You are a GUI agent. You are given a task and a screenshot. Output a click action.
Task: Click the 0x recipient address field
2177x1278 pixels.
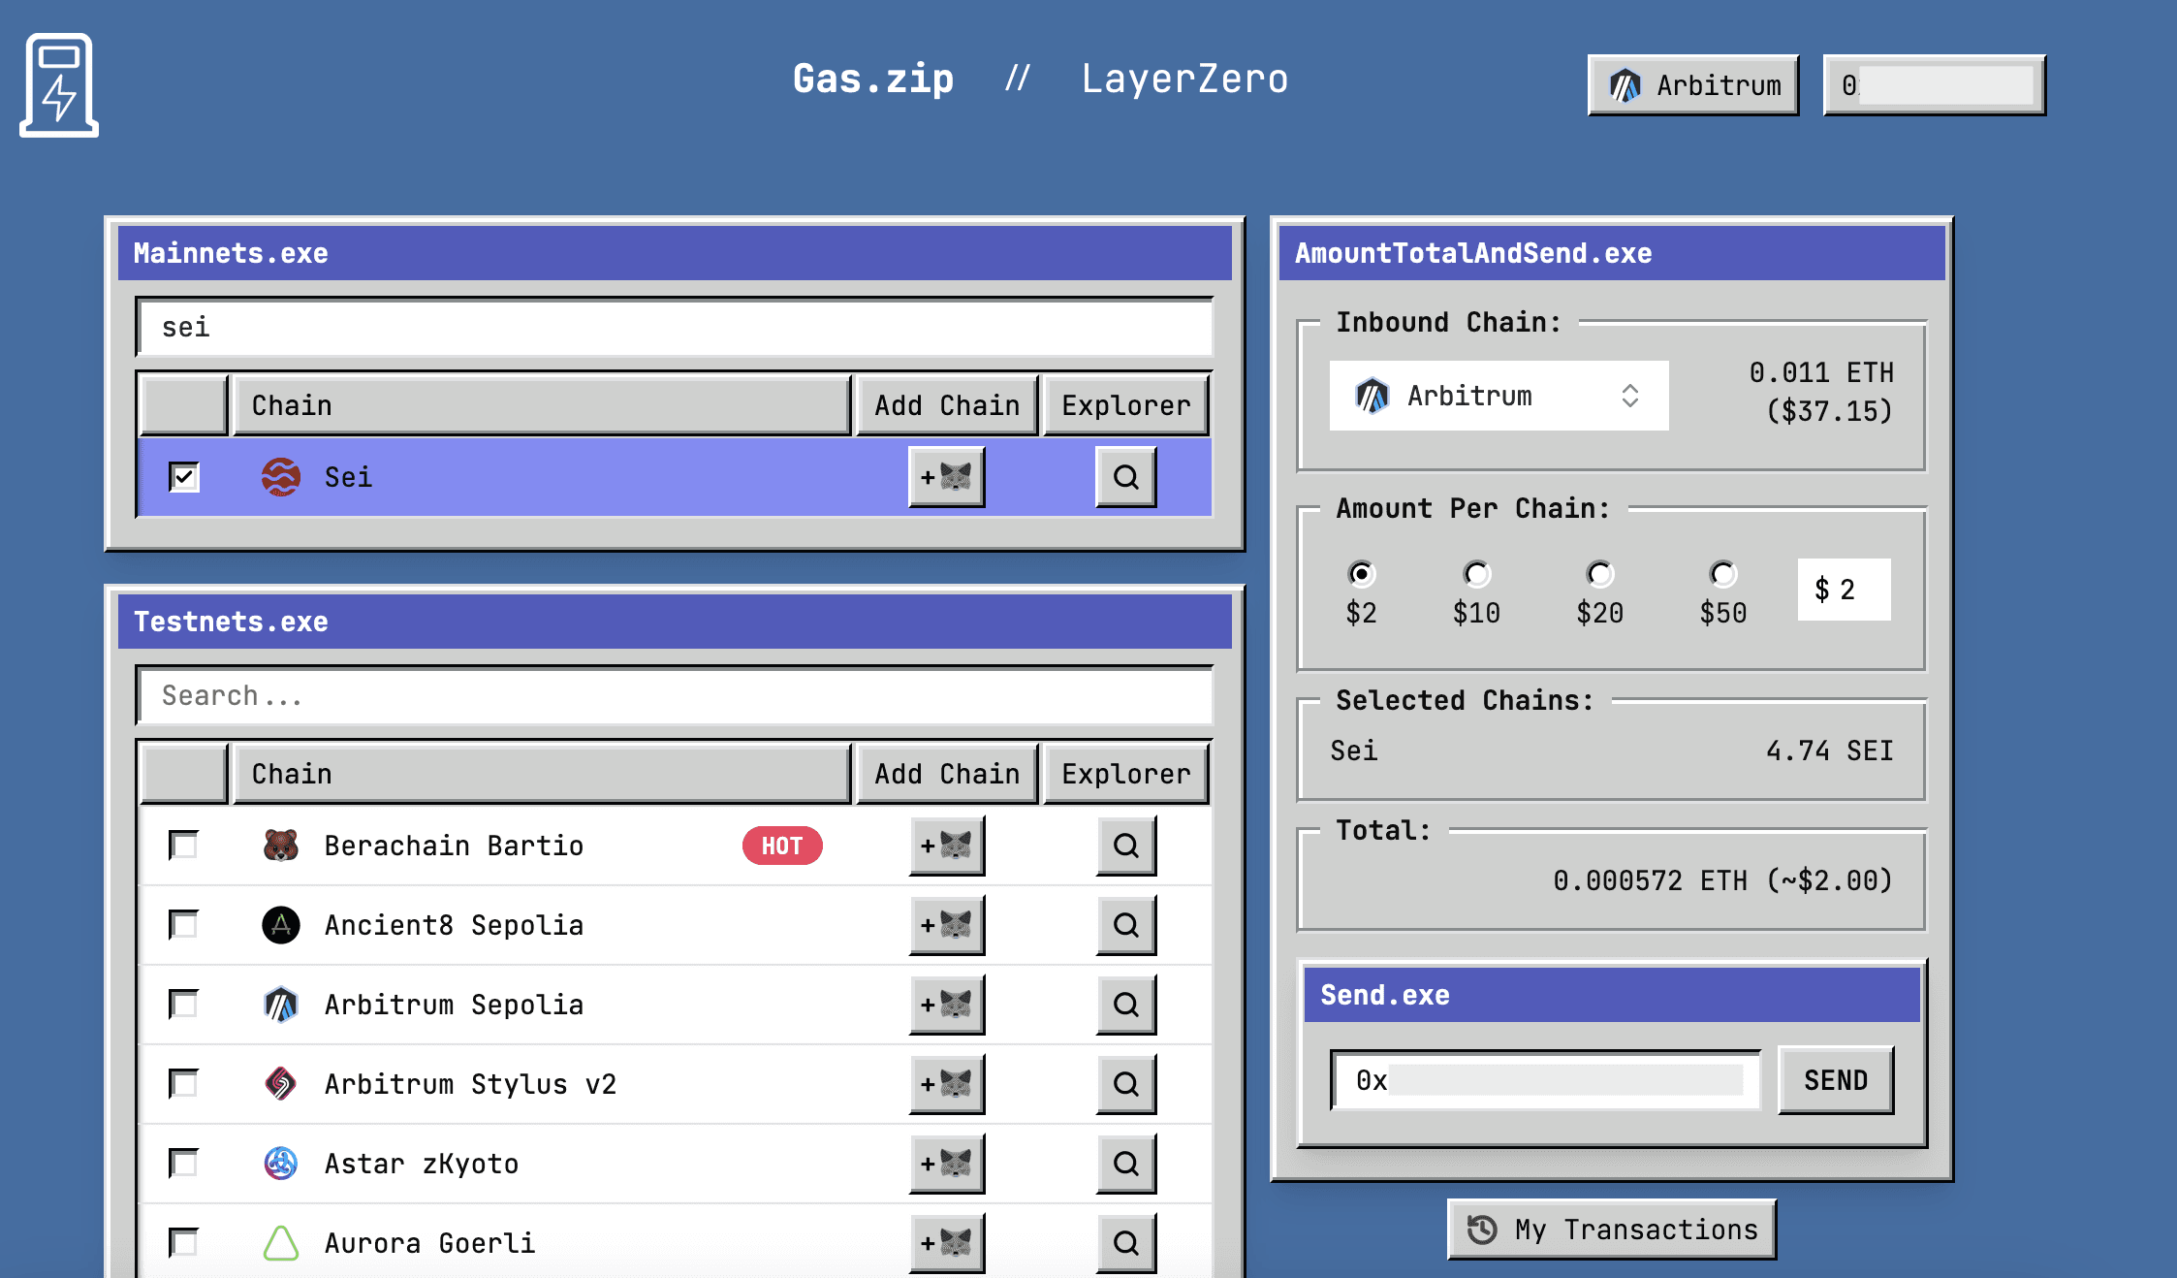(x=1547, y=1080)
